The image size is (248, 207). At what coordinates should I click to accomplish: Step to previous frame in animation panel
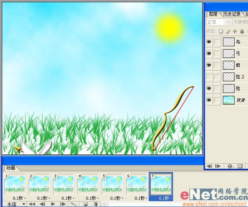point(42,204)
